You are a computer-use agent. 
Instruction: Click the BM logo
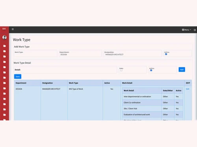4,29
